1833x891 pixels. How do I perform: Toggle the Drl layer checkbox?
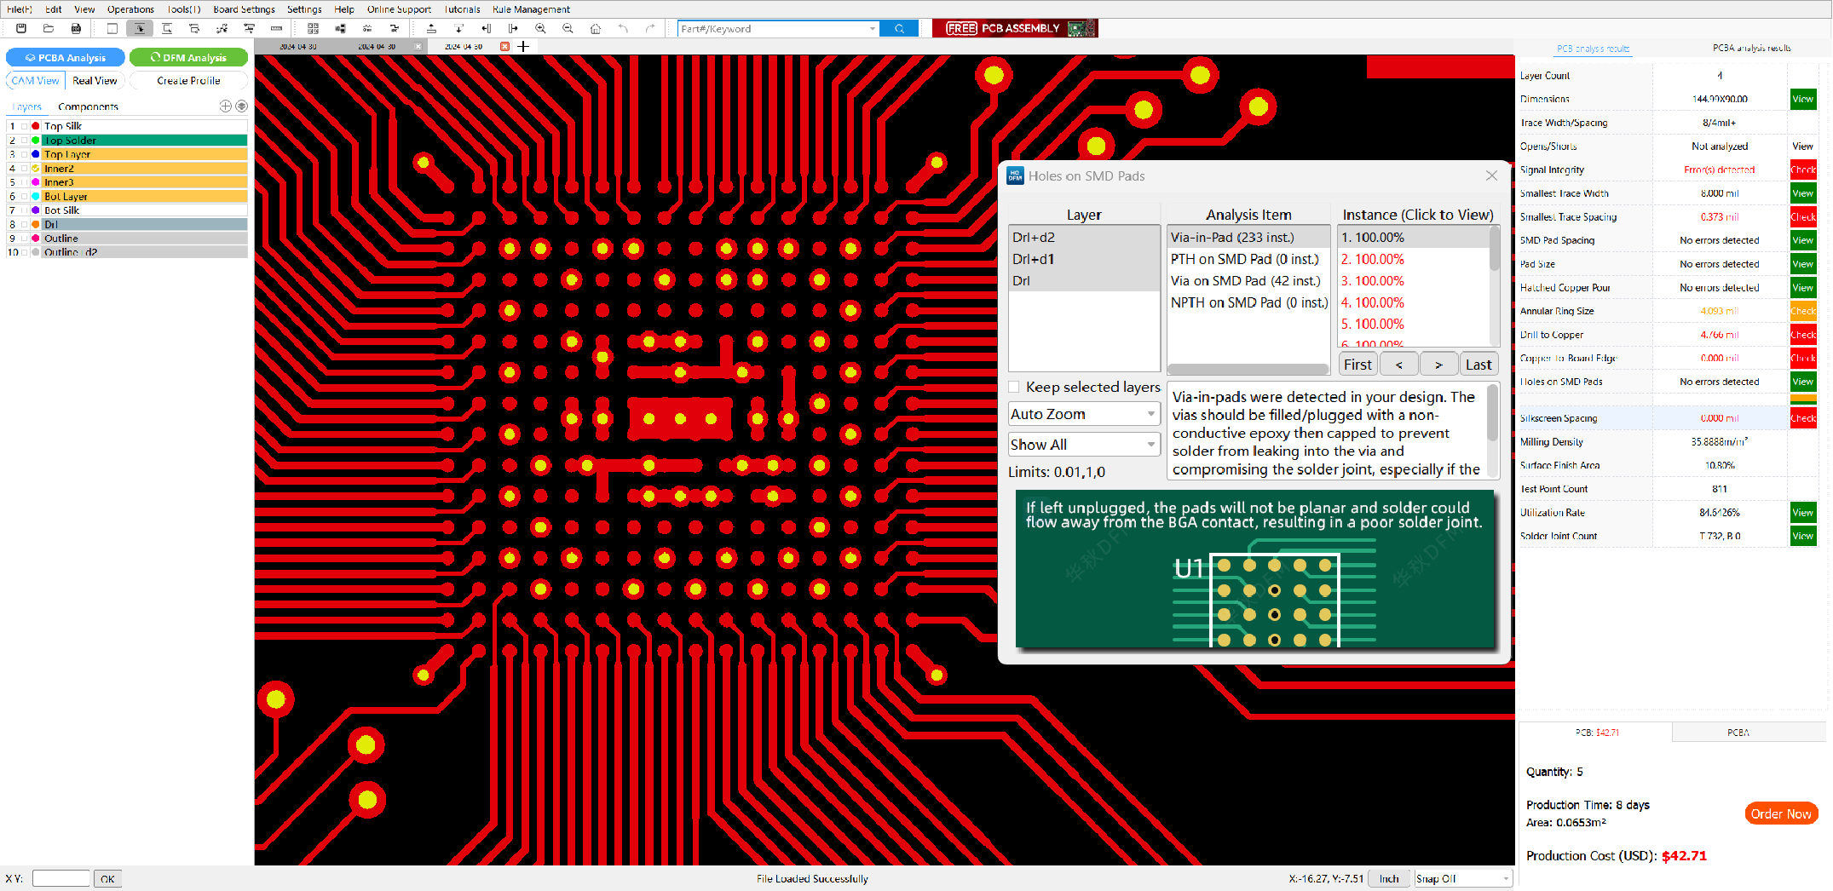[25, 225]
